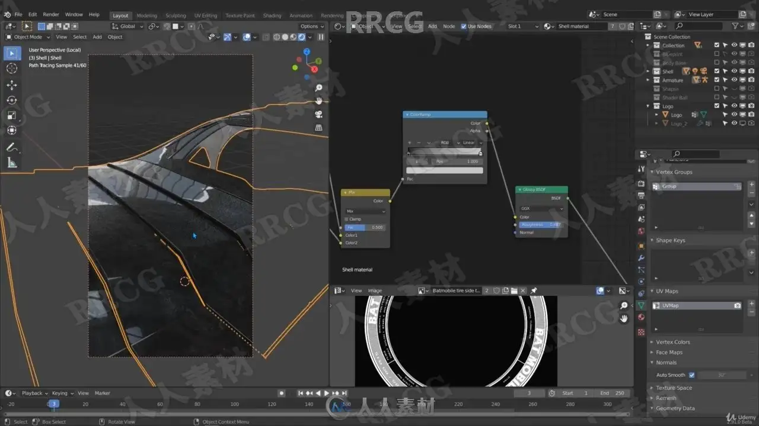Image resolution: width=759 pixels, height=426 pixels.
Task: Open Slot 1 material slot dropdown
Action: tap(523, 26)
